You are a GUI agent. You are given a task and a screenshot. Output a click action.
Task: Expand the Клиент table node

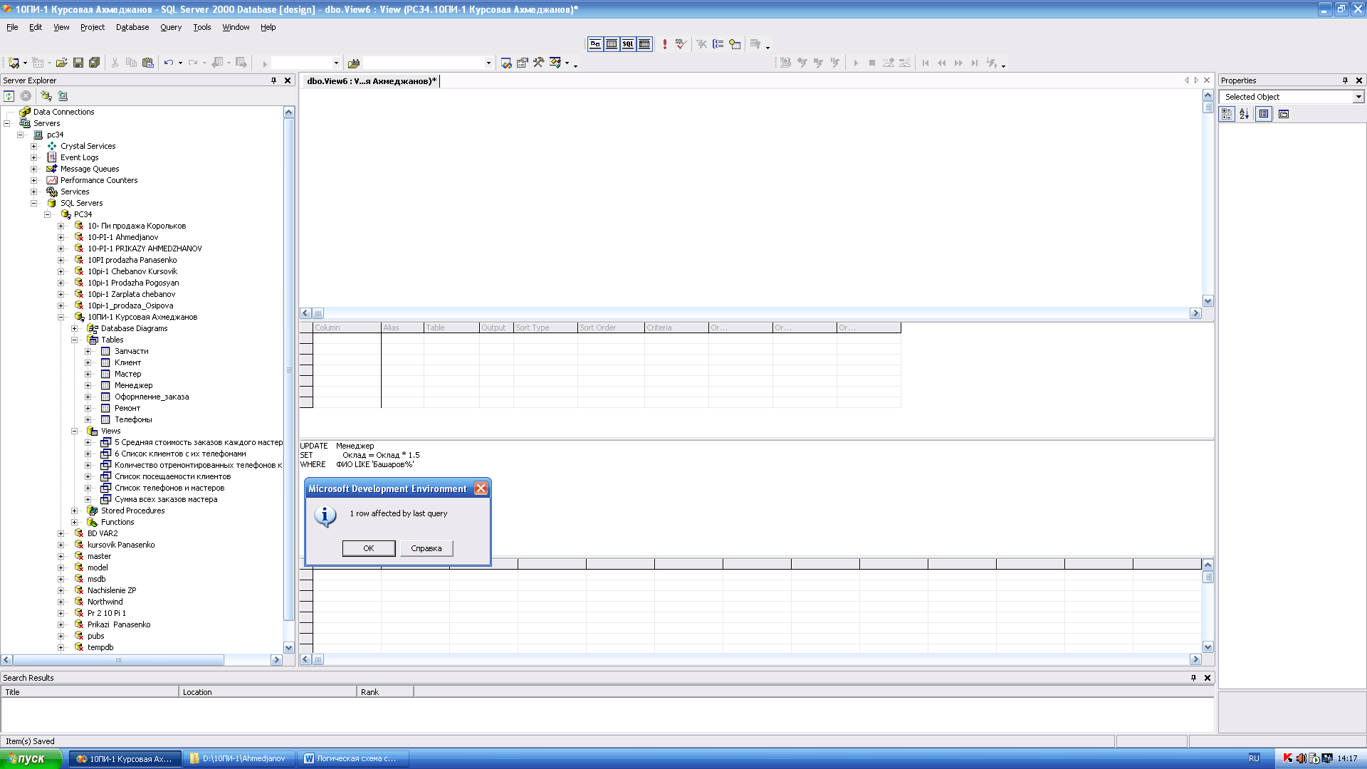(x=88, y=362)
